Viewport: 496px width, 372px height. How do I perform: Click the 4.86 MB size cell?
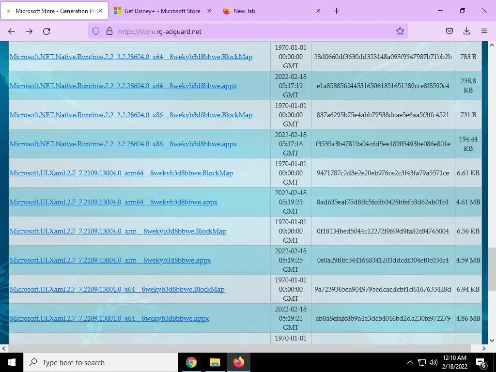point(468,319)
